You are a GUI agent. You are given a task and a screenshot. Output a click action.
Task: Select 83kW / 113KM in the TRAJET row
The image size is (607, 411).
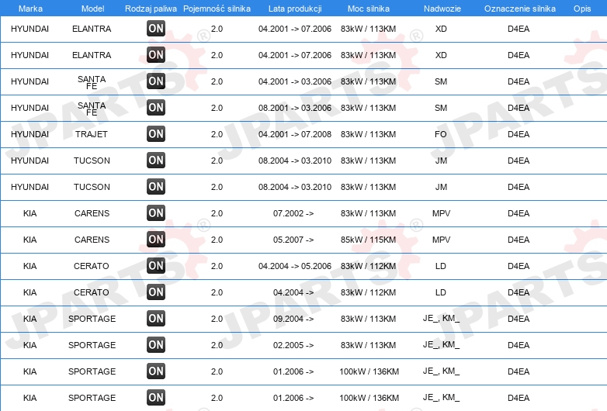click(x=368, y=134)
